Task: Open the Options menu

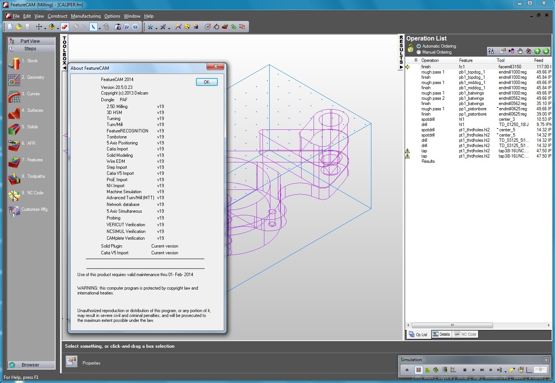Action: pos(112,16)
